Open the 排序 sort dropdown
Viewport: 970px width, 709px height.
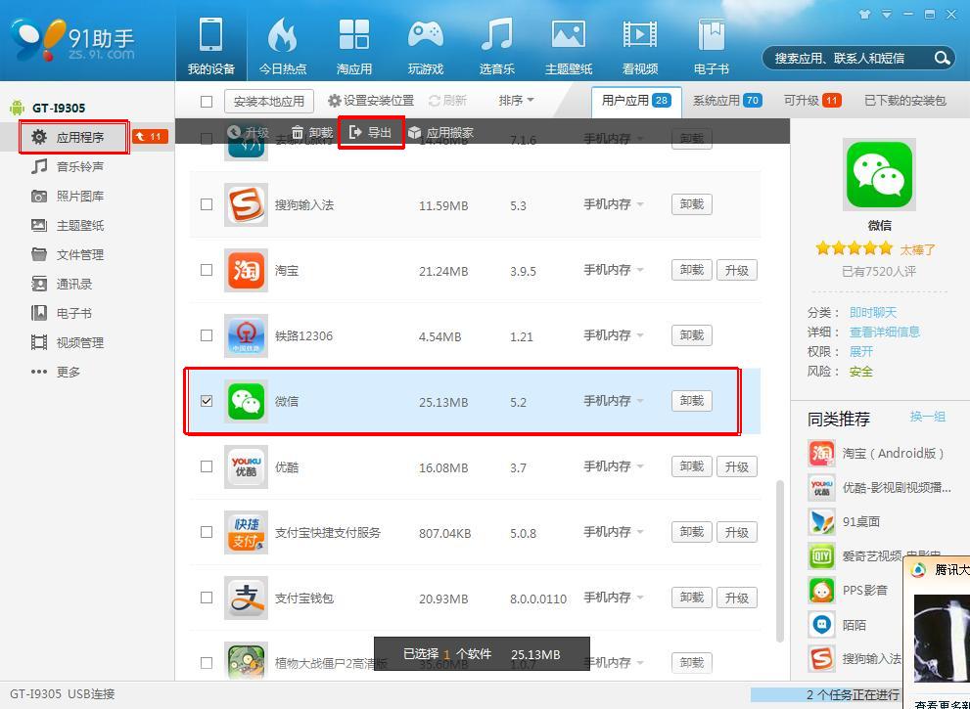517,100
